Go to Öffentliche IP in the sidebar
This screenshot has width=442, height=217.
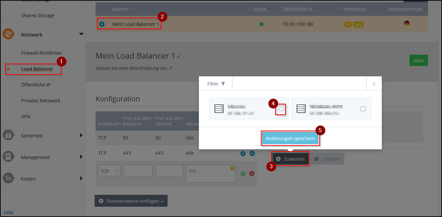[36, 85]
